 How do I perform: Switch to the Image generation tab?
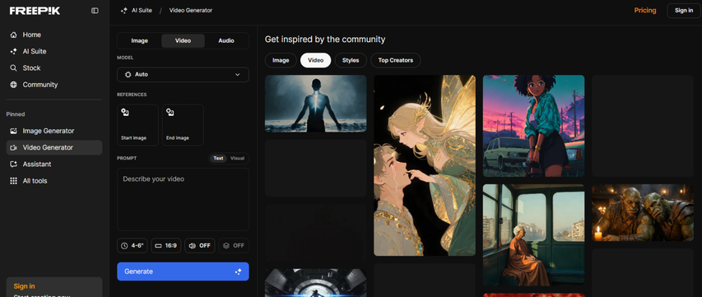click(x=140, y=40)
